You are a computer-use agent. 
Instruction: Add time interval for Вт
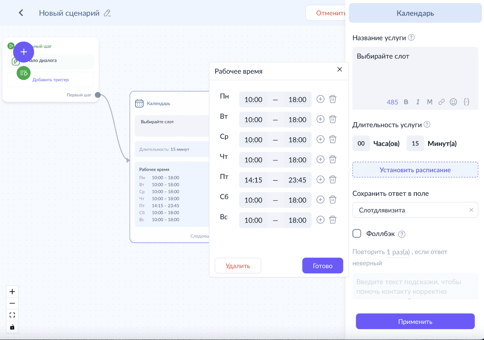pyautogui.click(x=320, y=119)
